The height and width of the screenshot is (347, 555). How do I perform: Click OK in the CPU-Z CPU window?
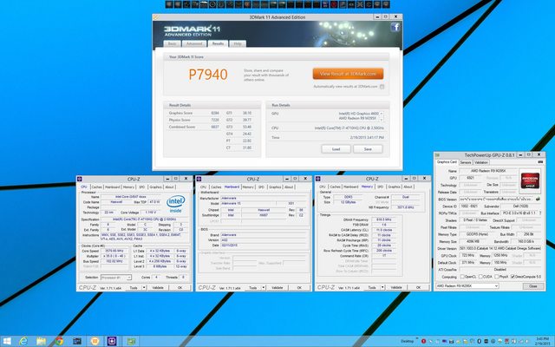coord(180,287)
